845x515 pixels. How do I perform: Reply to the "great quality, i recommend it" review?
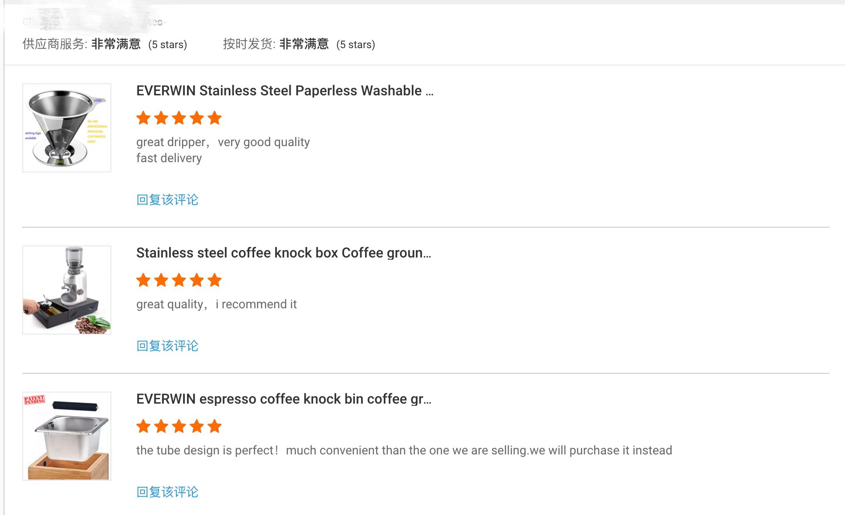coord(167,346)
